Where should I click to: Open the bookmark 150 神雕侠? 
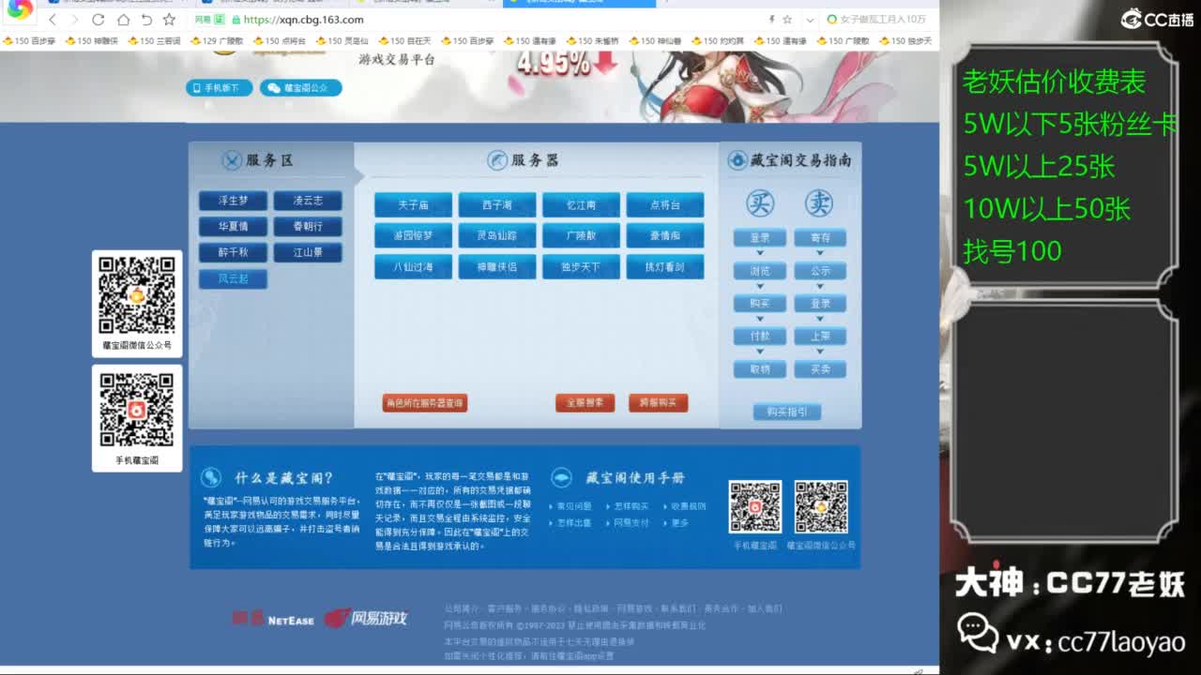91,41
